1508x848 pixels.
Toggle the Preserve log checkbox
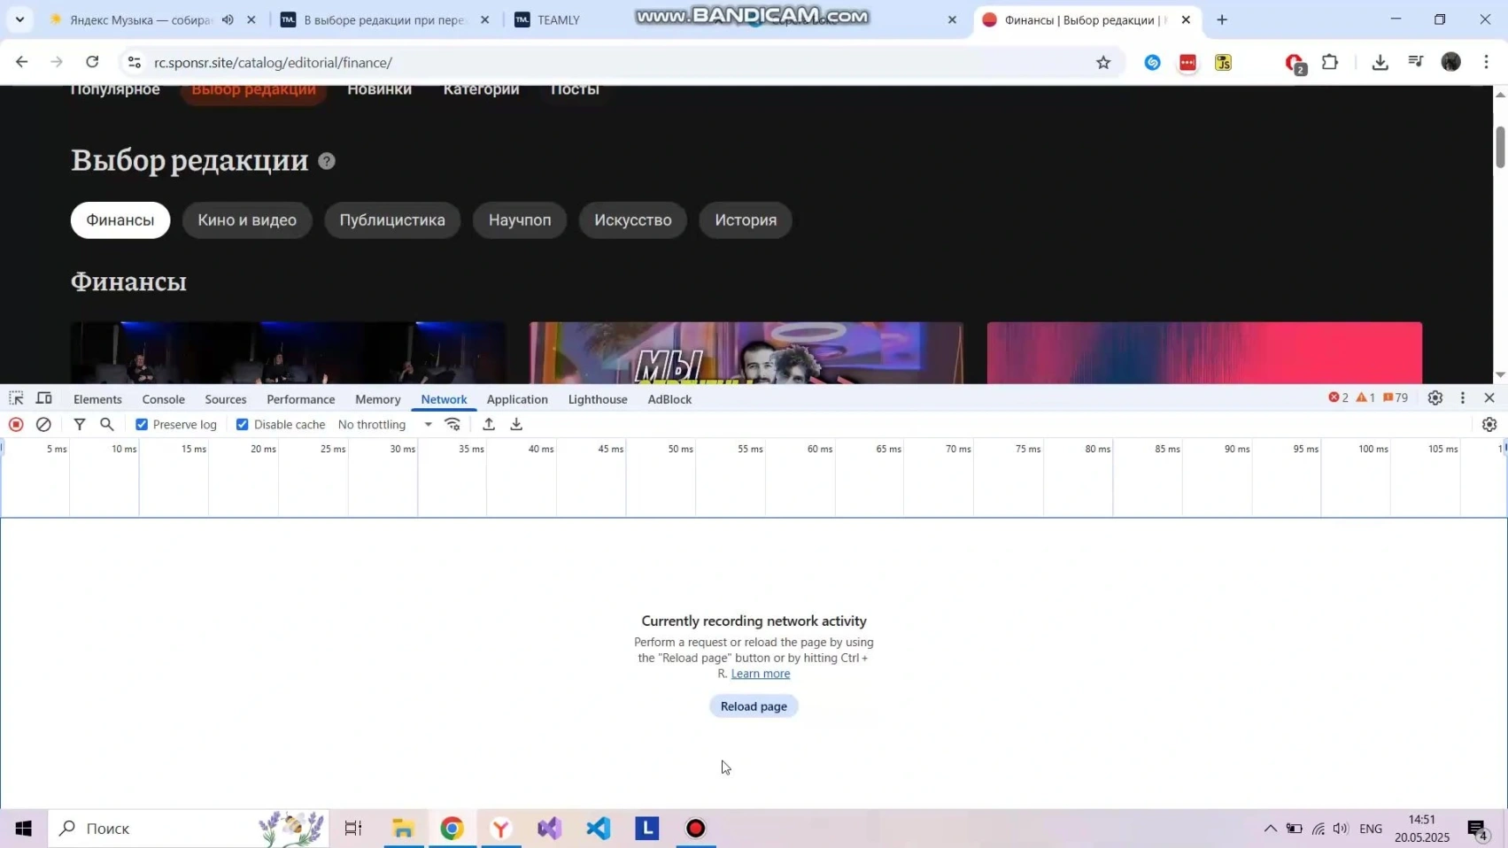142,425
